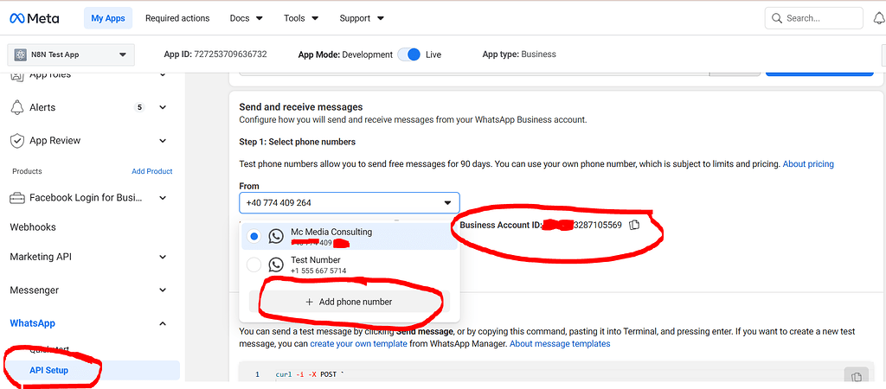Open the Tools menu

pos(301,18)
